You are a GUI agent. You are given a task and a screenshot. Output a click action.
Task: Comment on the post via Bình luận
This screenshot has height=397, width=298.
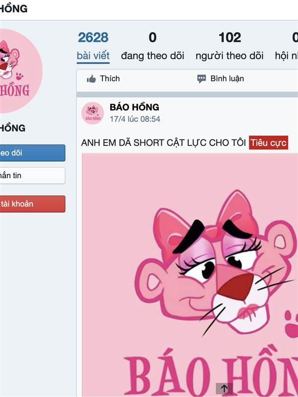click(227, 79)
